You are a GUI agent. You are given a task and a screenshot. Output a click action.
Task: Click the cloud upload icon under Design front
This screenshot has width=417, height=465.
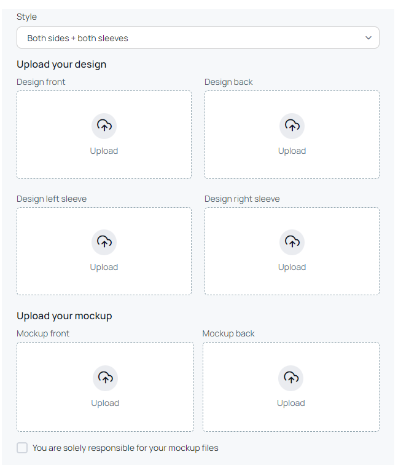pyautogui.click(x=104, y=125)
